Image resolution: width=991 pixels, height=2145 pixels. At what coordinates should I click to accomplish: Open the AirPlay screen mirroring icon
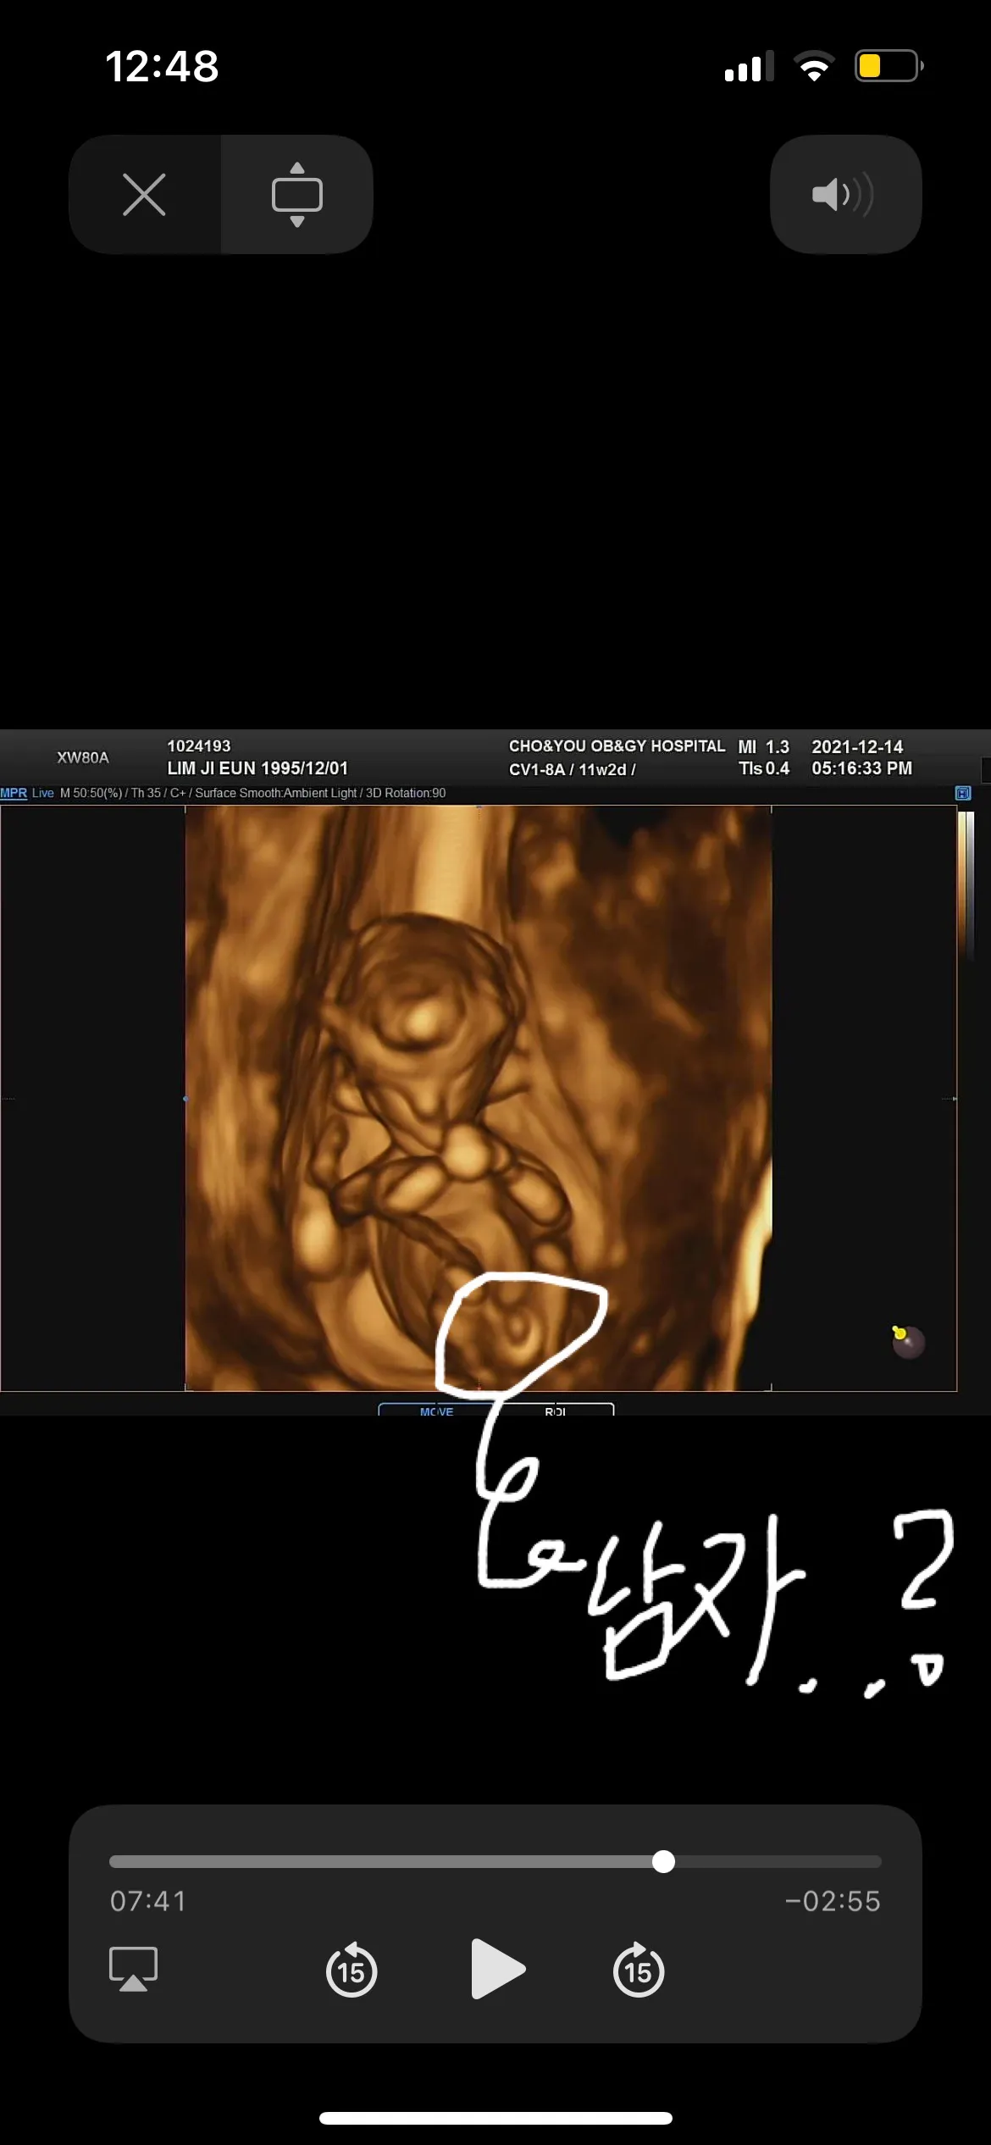pyautogui.click(x=133, y=1969)
